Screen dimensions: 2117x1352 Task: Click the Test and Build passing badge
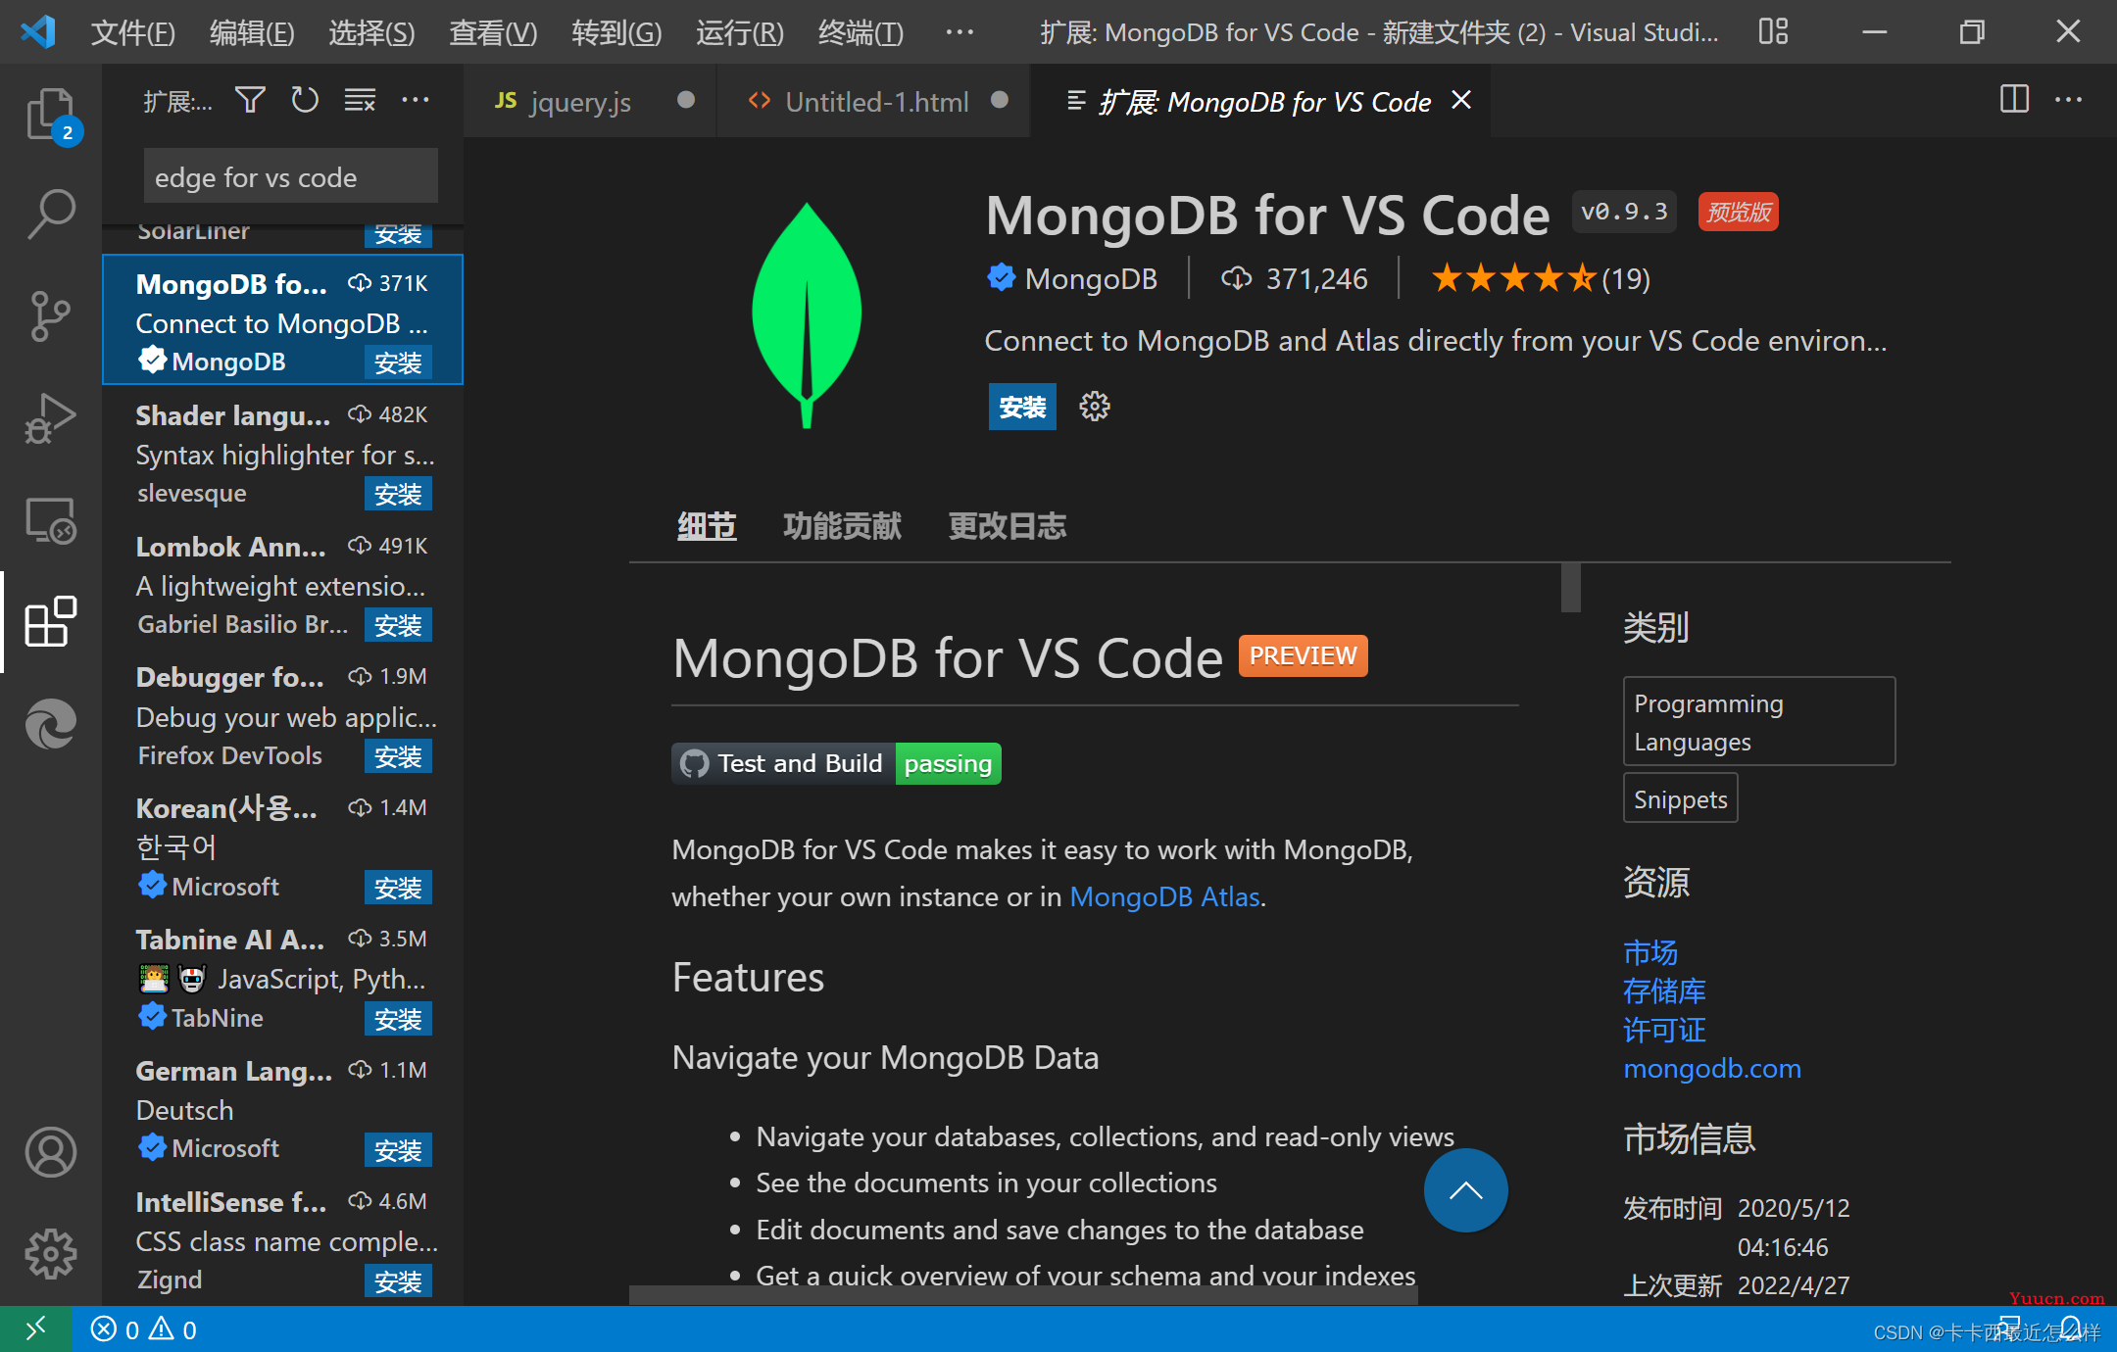pos(836,763)
